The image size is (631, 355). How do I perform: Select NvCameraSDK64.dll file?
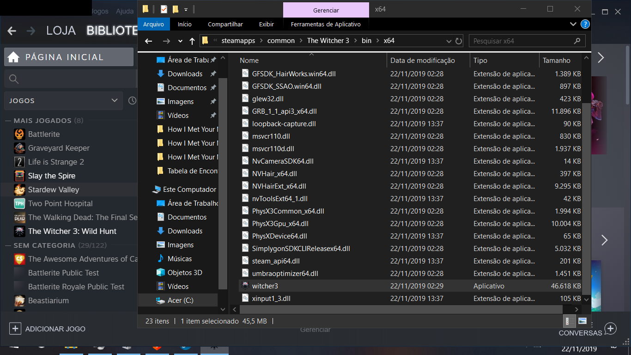point(283,161)
